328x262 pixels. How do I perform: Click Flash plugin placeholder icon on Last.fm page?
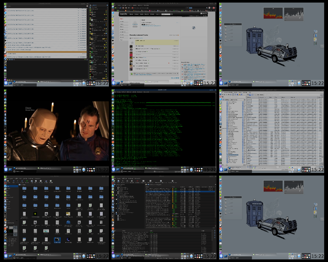tap(194, 28)
